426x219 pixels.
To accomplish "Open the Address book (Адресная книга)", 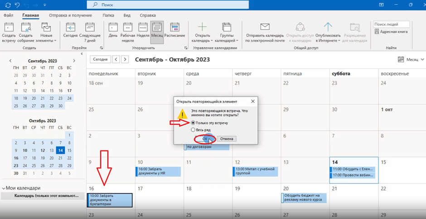I will (x=391, y=32).
